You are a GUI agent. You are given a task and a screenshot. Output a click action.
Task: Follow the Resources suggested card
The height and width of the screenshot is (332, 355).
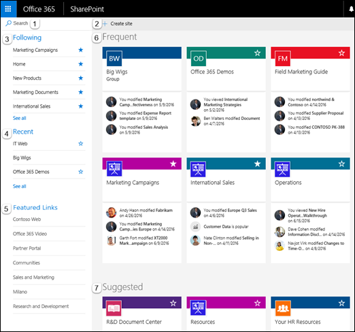pos(257,303)
